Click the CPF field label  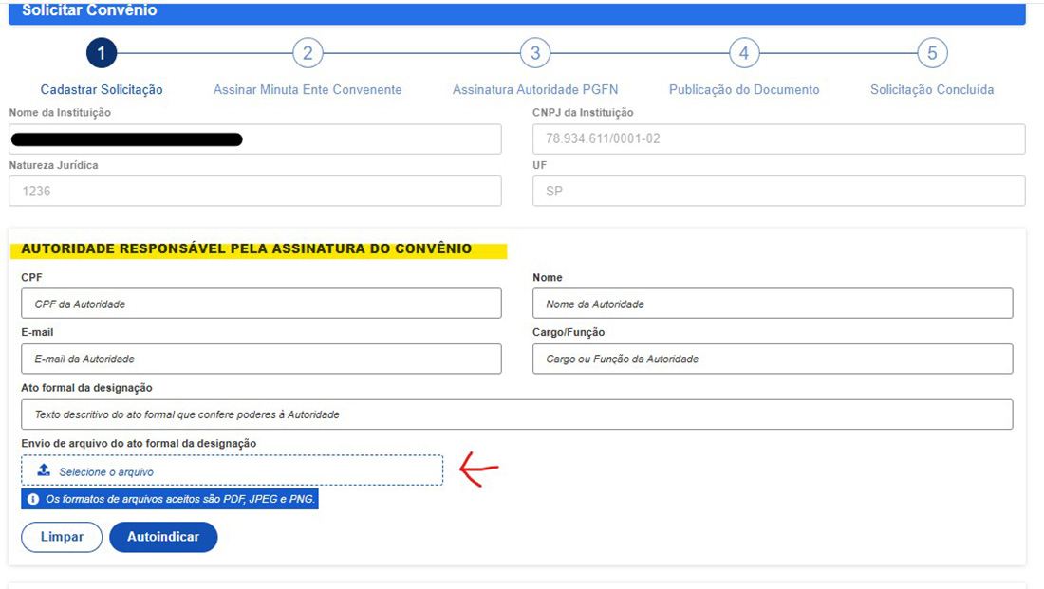coord(31,278)
